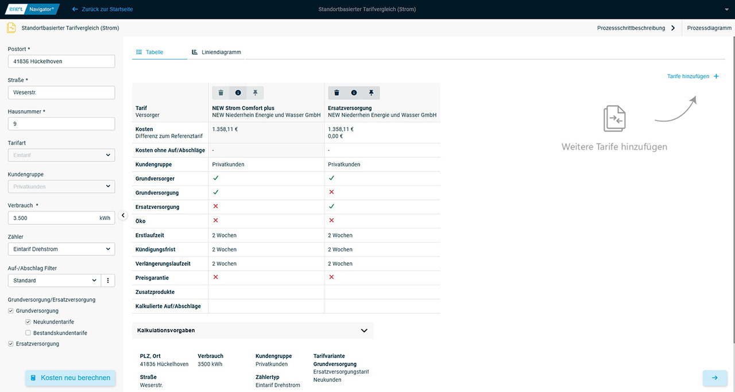Open the three-dot filter options menu
This screenshot has width=735, height=392.
108,281
